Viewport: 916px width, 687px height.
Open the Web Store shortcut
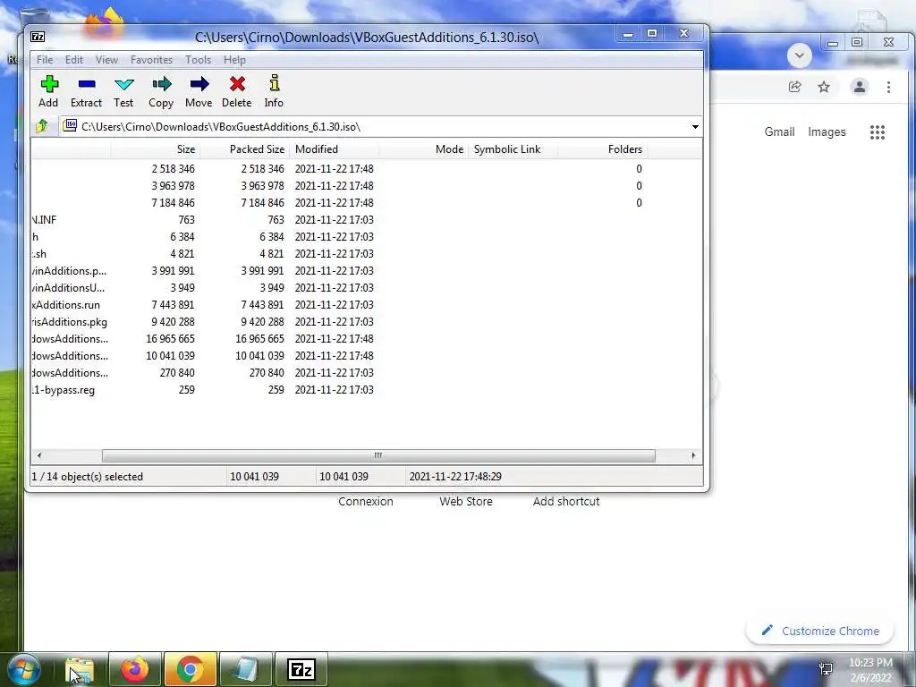click(x=465, y=501)
